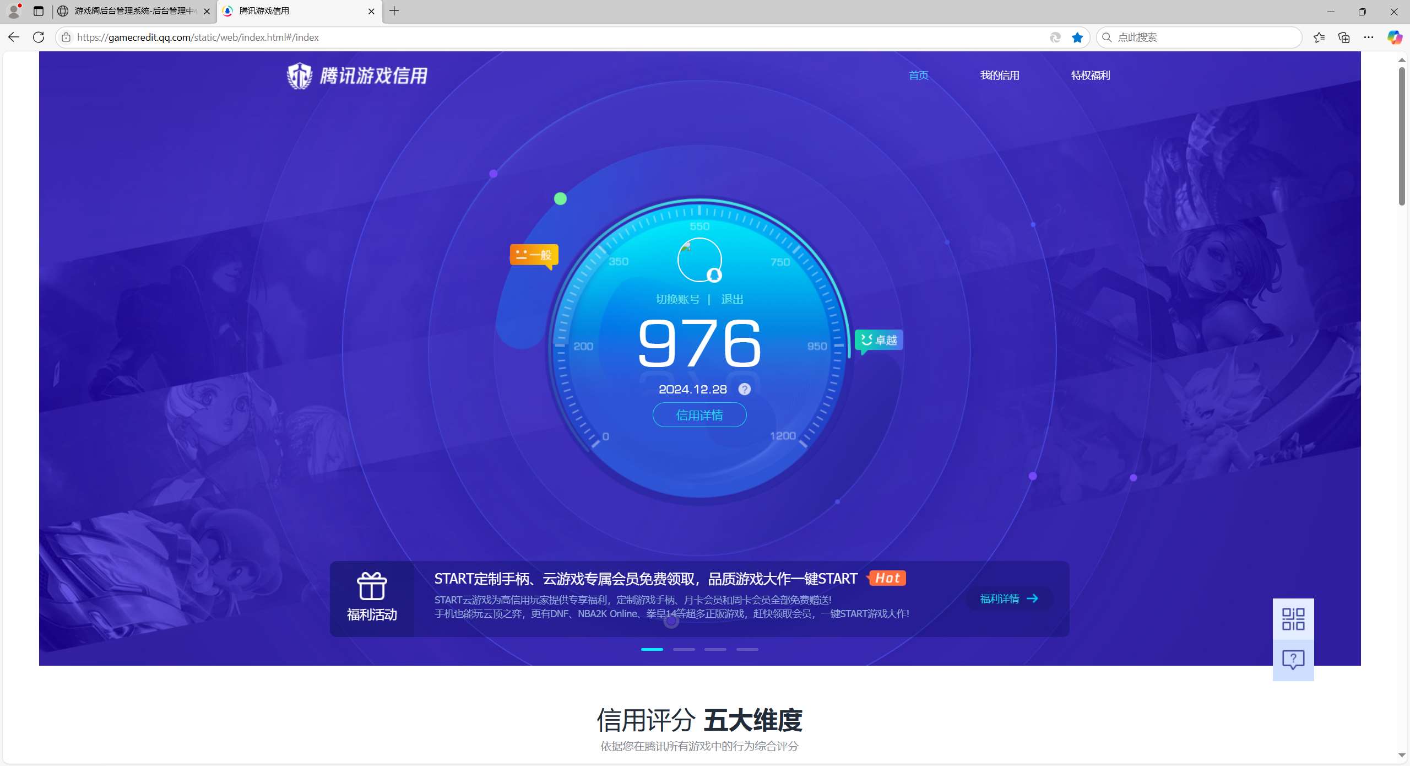Open the Collections icon in the toolbar

[1343, 37]
